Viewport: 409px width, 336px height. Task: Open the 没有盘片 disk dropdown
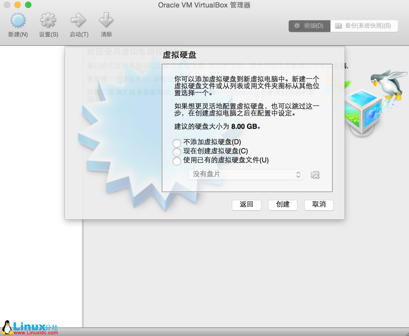[245, 174]
